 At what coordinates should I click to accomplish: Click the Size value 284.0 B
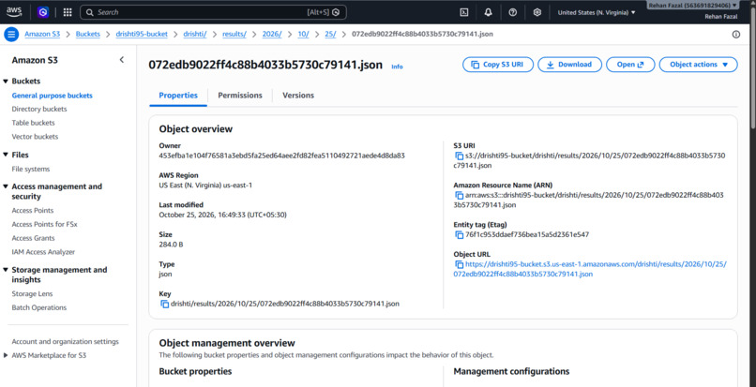[x=171, y=245]
